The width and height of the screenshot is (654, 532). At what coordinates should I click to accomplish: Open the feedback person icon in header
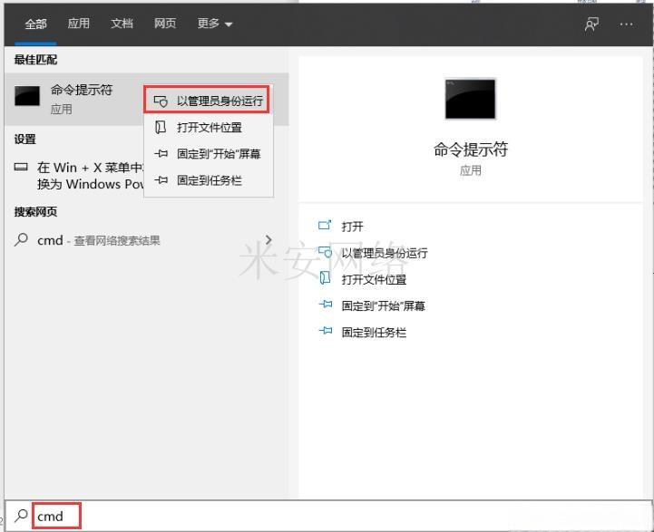pyautogui.click(x=591, y=24)
